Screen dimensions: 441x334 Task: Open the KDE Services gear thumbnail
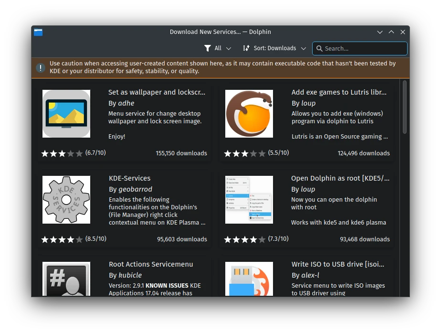pos(66,200)
